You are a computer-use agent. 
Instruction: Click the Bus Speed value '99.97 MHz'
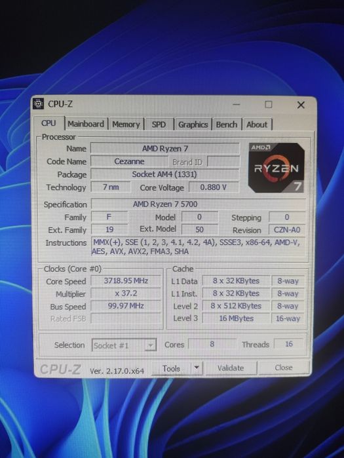[x=126, y=306]
